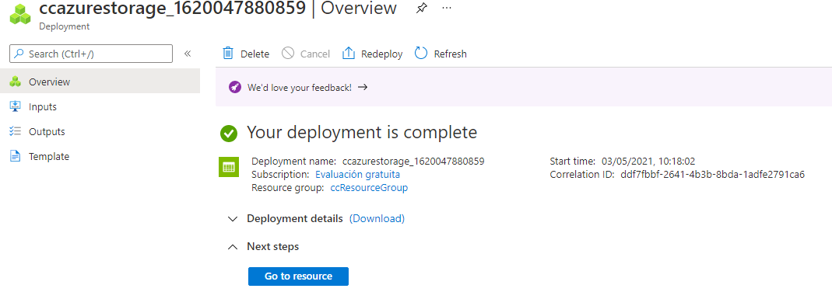Image resolution: width=832 pixels, height=292 pixels.
Task: Click the Go to resource button
Action: [298, 276]
